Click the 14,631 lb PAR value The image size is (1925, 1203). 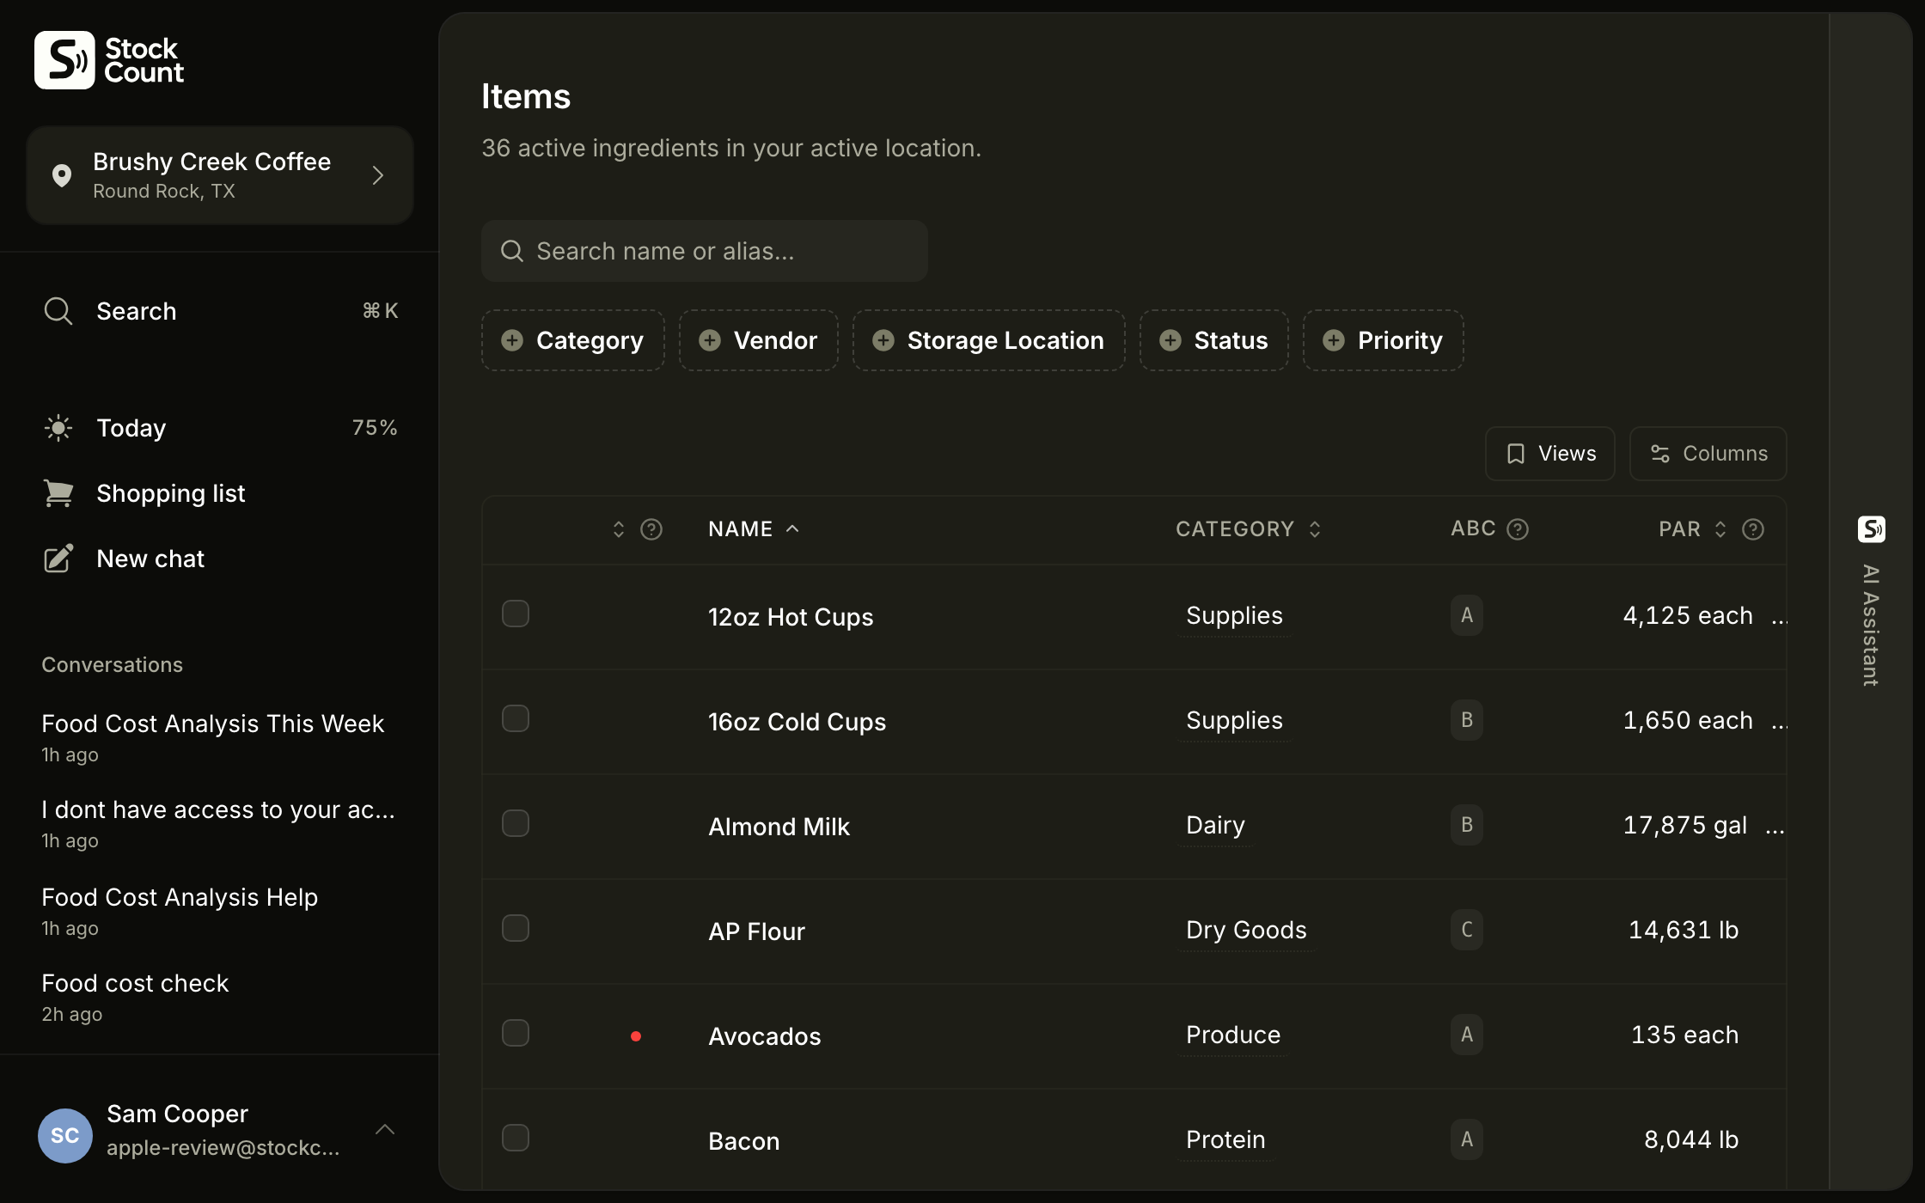[x=1684, y=930]
